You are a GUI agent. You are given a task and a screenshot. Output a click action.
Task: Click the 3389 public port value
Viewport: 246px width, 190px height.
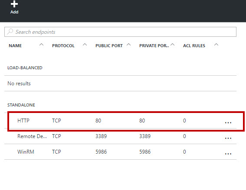coord(101,136)
